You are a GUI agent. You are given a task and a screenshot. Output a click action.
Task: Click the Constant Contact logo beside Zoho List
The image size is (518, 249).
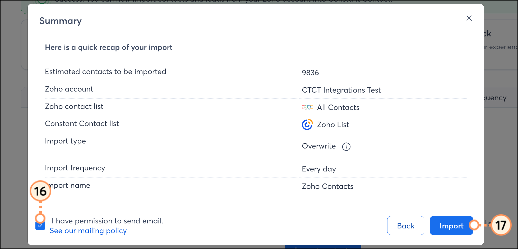click(x=307, y=125)
